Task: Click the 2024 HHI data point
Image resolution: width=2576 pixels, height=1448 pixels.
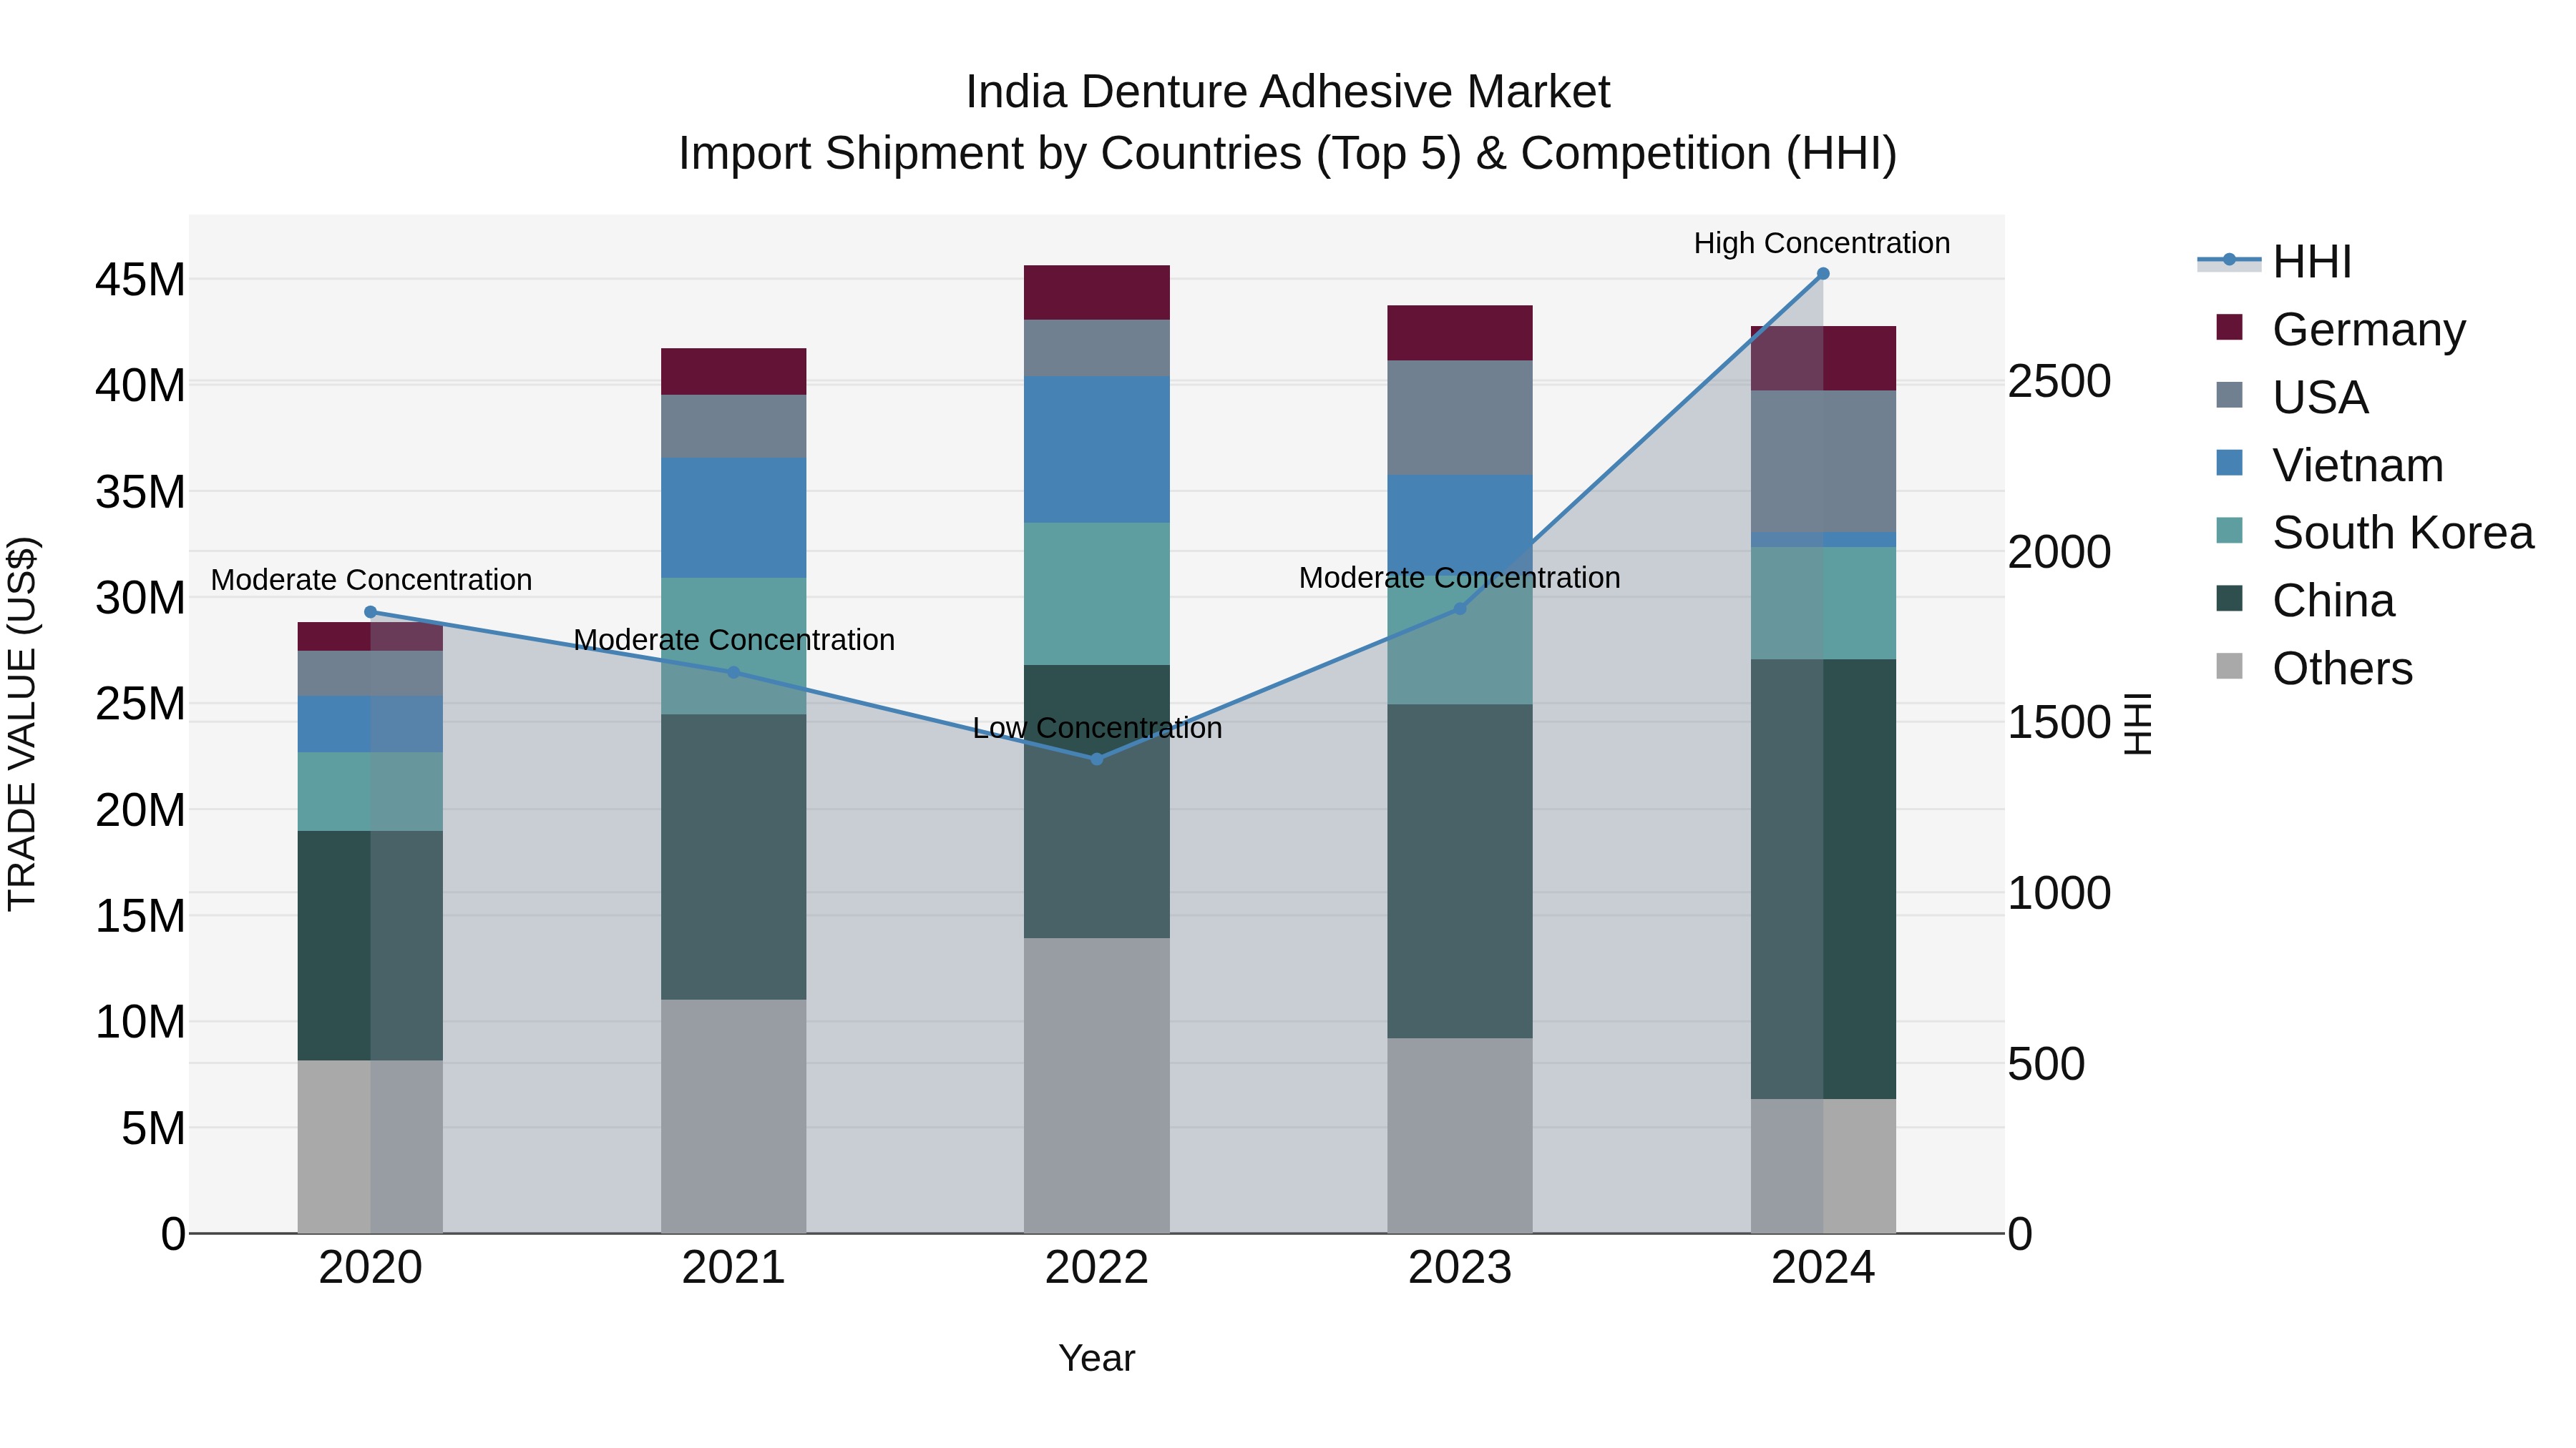Action: point(1823,274)
